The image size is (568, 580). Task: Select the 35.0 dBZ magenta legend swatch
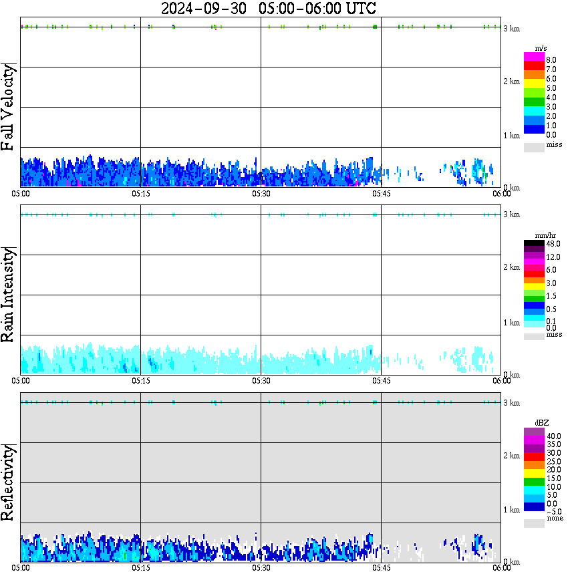coord(534,440)
